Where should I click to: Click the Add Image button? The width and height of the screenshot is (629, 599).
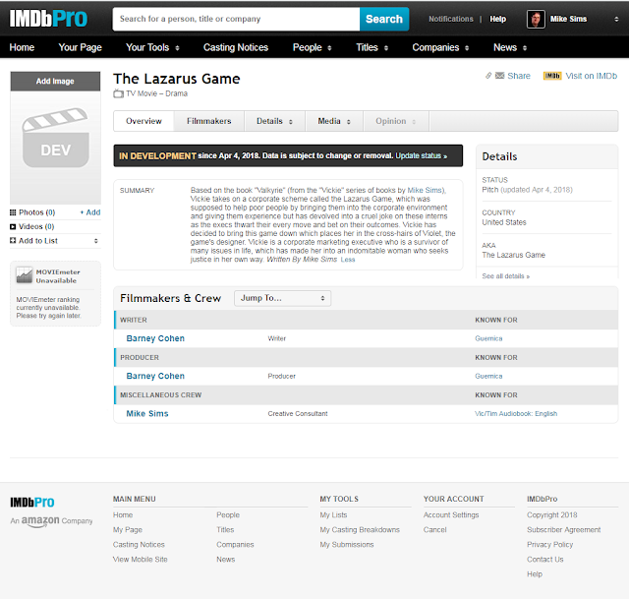point(55,81)
